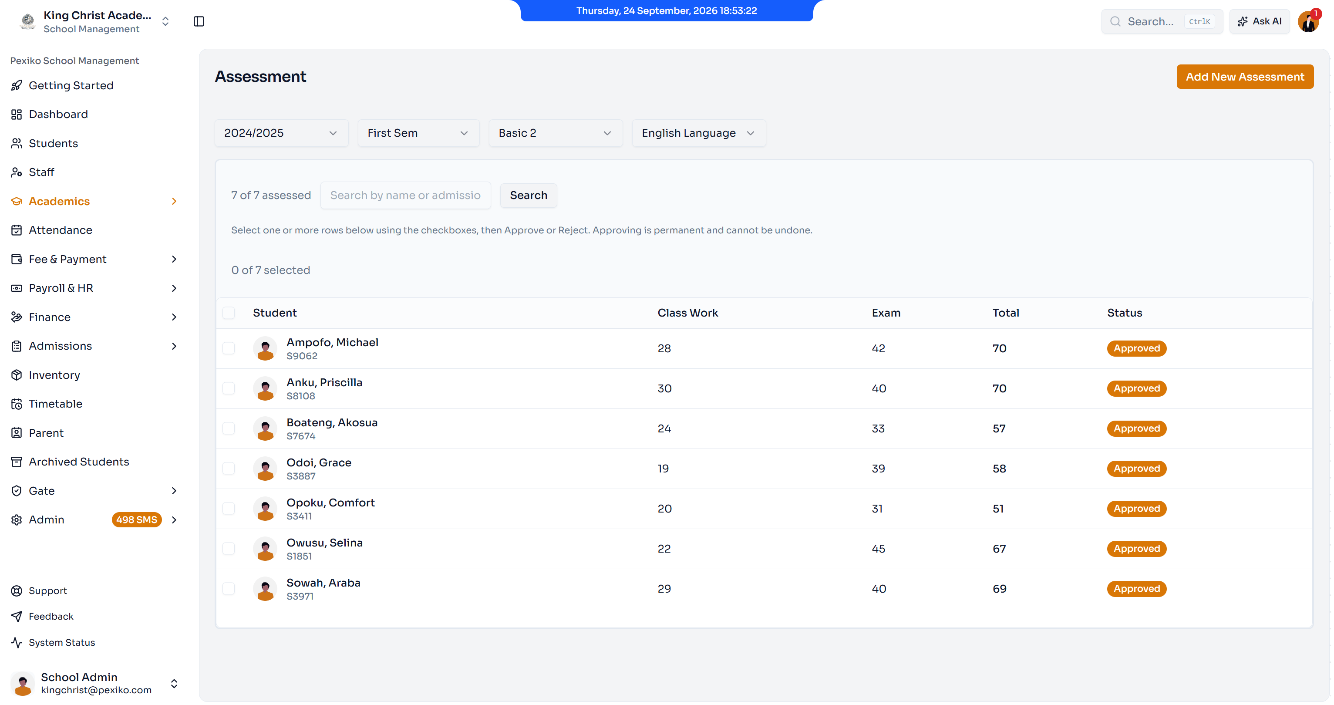Open the Basic 2 class dropdown
The image size is (1334, 705).
[556, 133]
